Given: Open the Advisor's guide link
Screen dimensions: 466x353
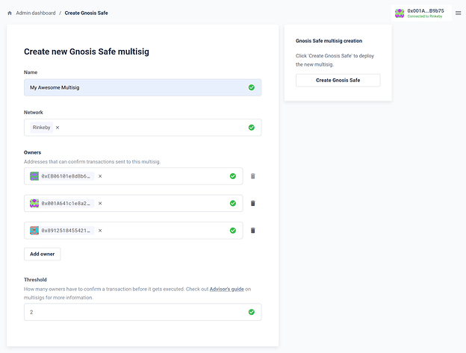Looking at the screenshot, I should coord(226,289).
